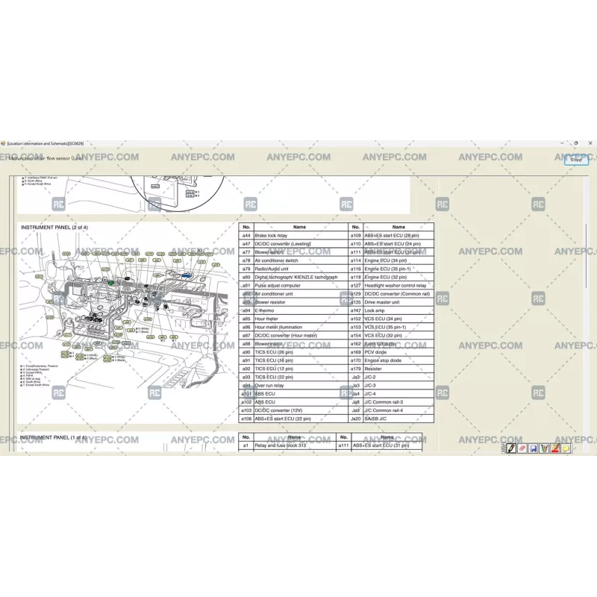The width and height of the screenshot is (597, 597).
Task: Close the Location Information and Schematic window
Action: [x=590, y=143]
